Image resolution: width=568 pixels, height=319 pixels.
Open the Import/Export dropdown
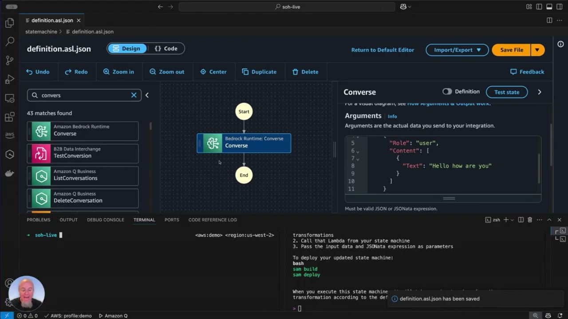(x=457, y=50)
